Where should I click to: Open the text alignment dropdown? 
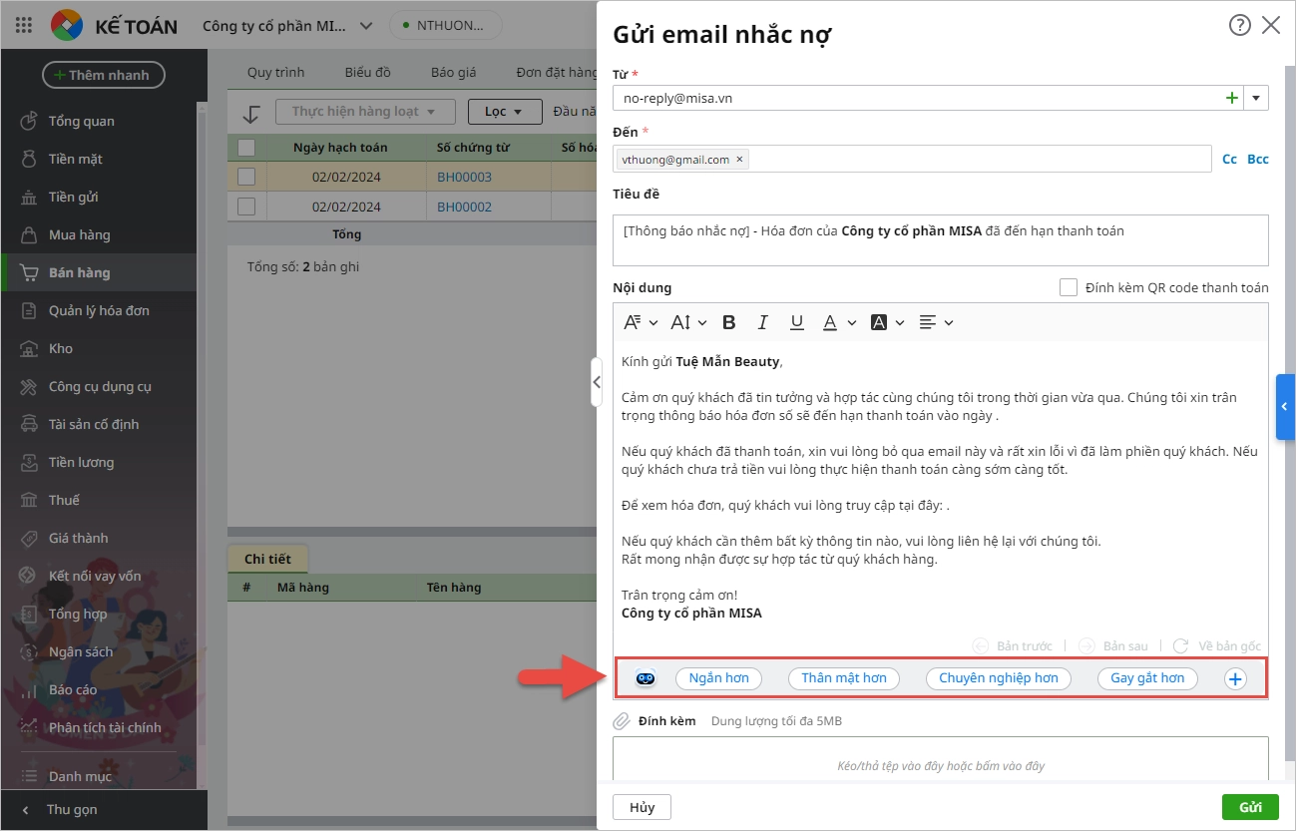tap(936, 322)
